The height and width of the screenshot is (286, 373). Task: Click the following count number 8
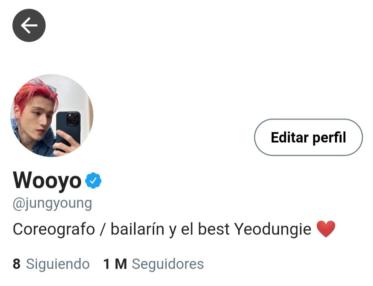coord(16,264)
